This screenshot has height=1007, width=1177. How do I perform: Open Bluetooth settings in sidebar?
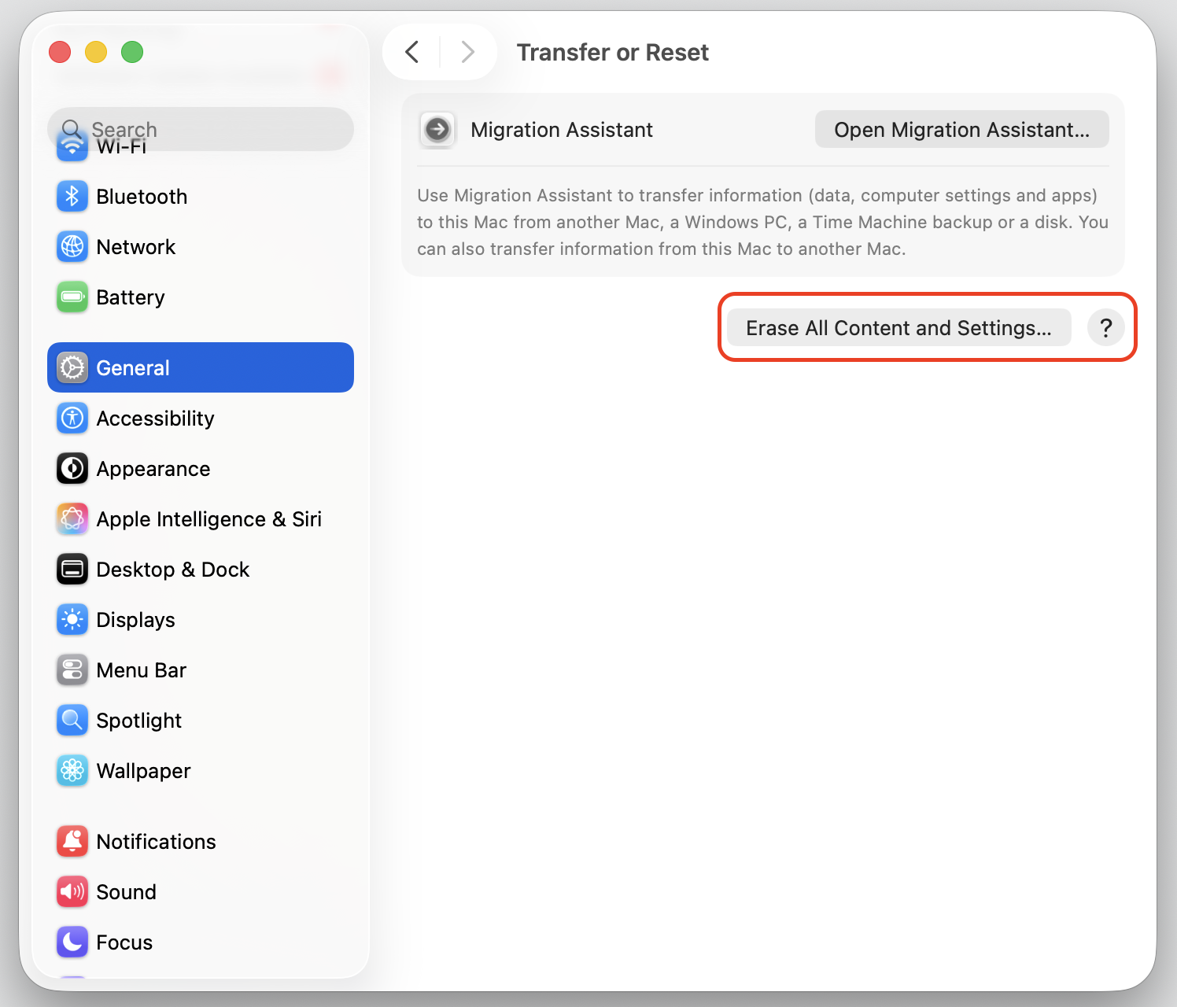click(201, 197)
